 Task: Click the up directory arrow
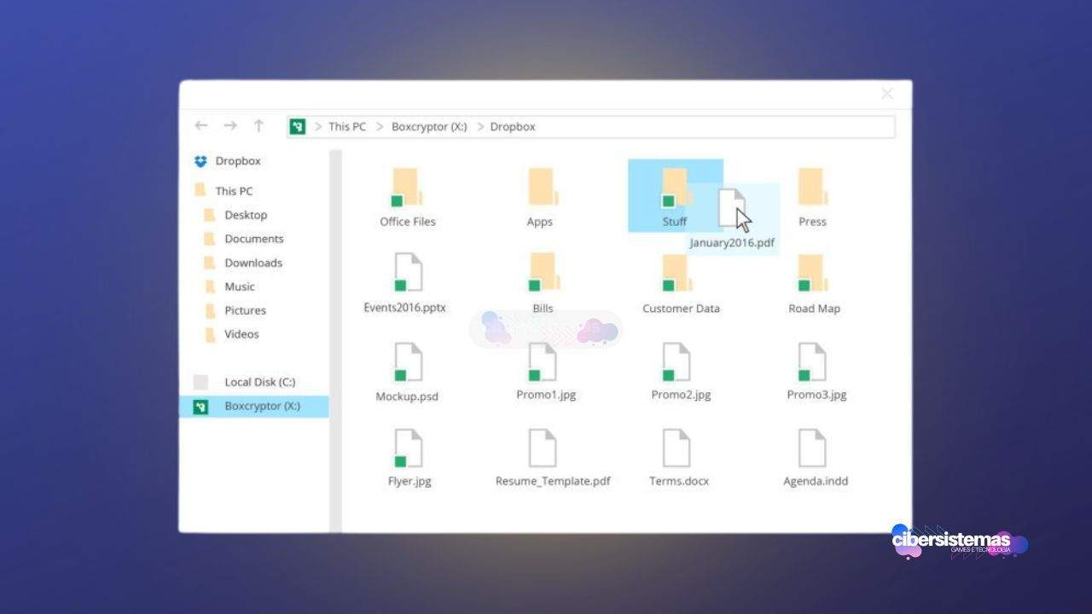(258, 125)
